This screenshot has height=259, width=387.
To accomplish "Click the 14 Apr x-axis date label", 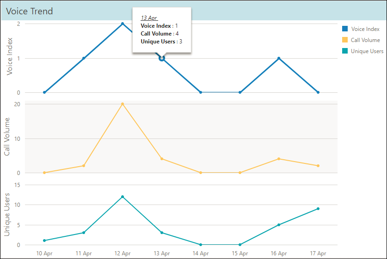I will click(201, 253).
